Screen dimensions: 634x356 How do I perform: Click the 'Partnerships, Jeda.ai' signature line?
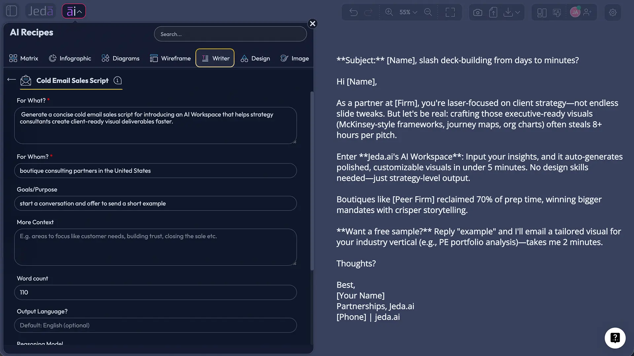(375, 306)
